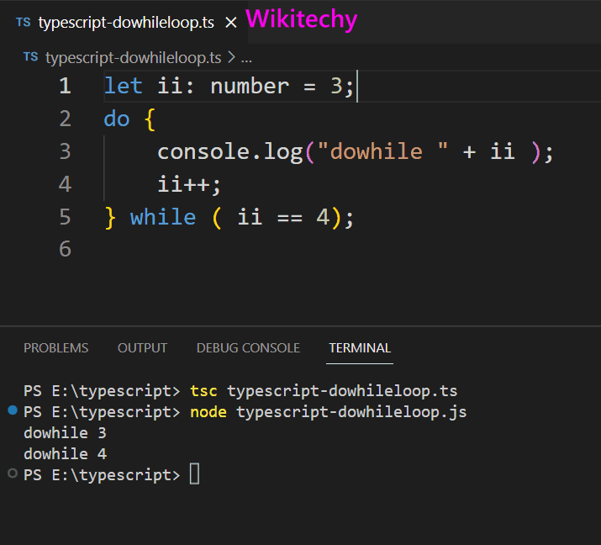Expand the breadcrumb ellipsis symbol path
Screen dimensions: 601x545
pos(246,59)
